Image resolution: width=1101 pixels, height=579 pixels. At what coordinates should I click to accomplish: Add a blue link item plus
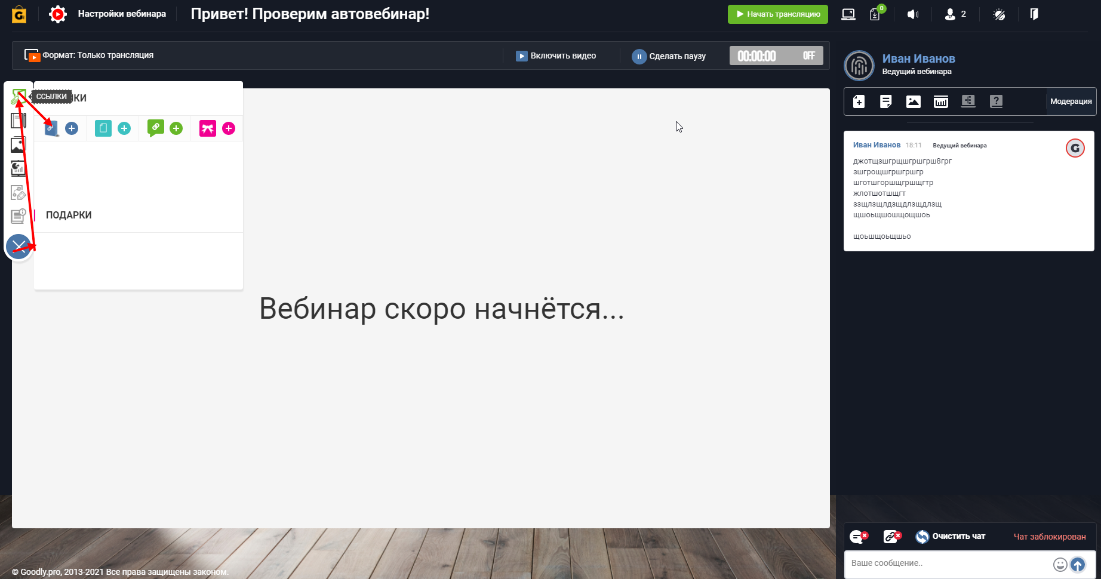72,128
